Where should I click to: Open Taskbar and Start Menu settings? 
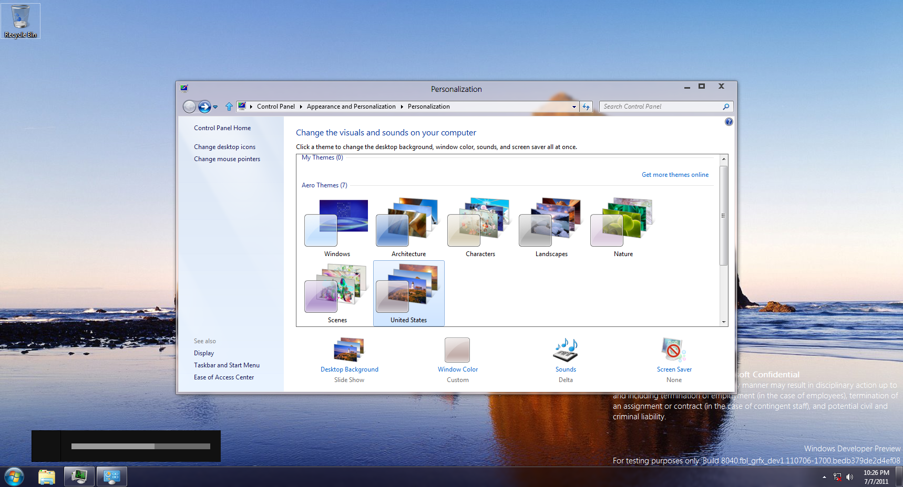pos(227,365)
